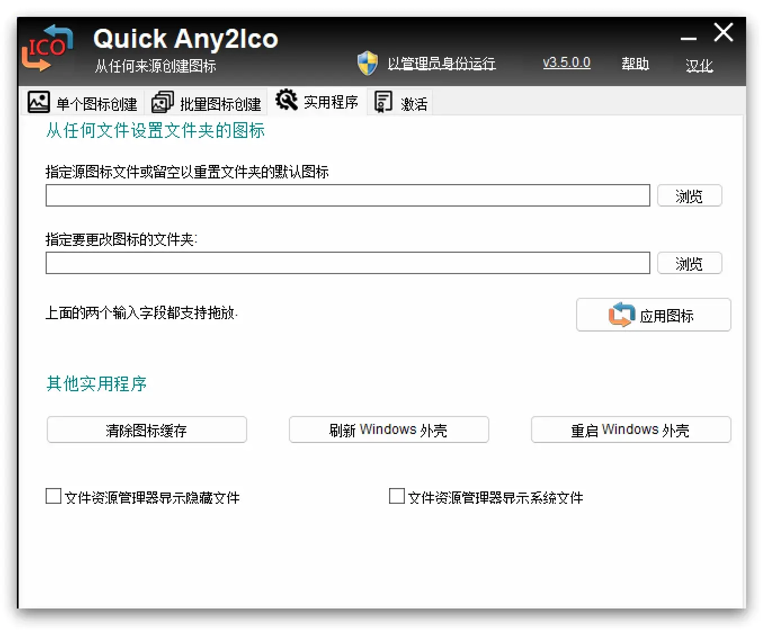
Task: Click the 以管理员身份运行 link
Action: tap(441, 63)
